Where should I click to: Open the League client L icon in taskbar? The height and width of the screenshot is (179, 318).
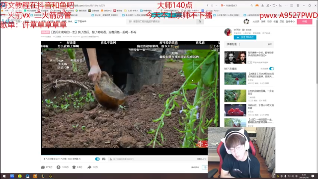[43, 176]
